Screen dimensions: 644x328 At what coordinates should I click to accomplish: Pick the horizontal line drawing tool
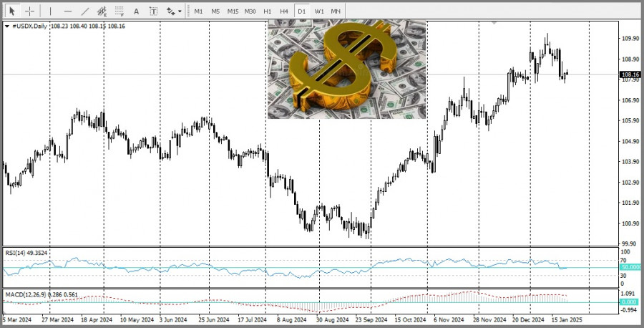point(68,11)
